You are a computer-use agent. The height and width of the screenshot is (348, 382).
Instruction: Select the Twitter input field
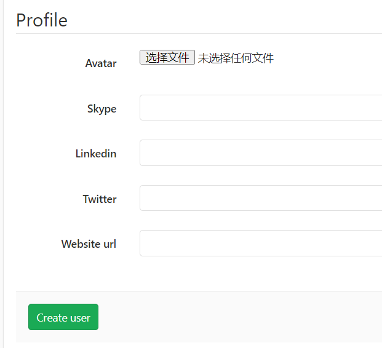click(261, 198)
